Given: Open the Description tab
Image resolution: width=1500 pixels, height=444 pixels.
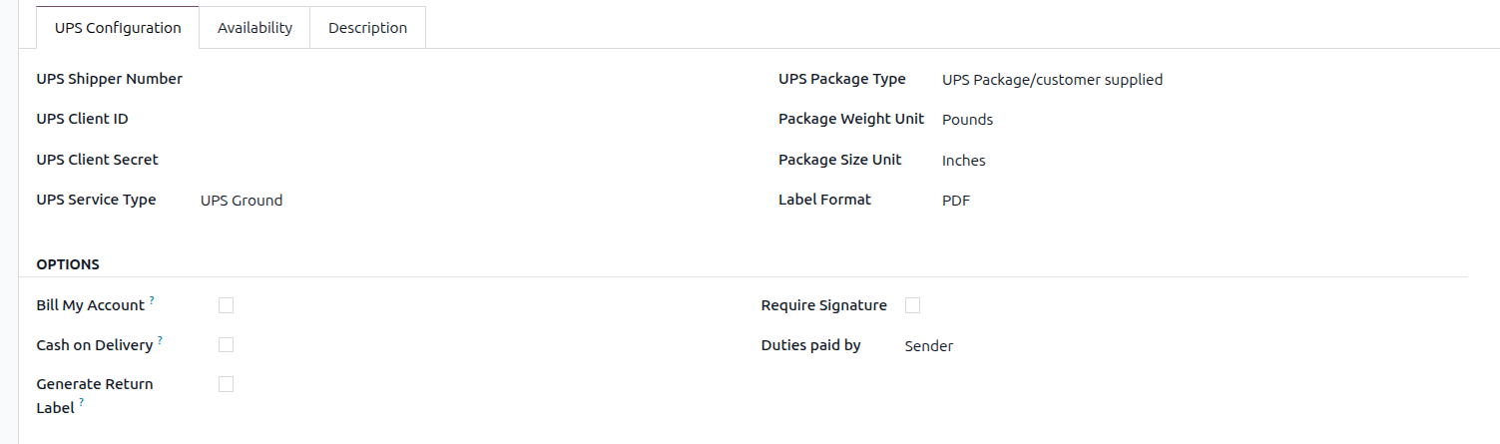Looking at the screenshot, I should point(367,28).
